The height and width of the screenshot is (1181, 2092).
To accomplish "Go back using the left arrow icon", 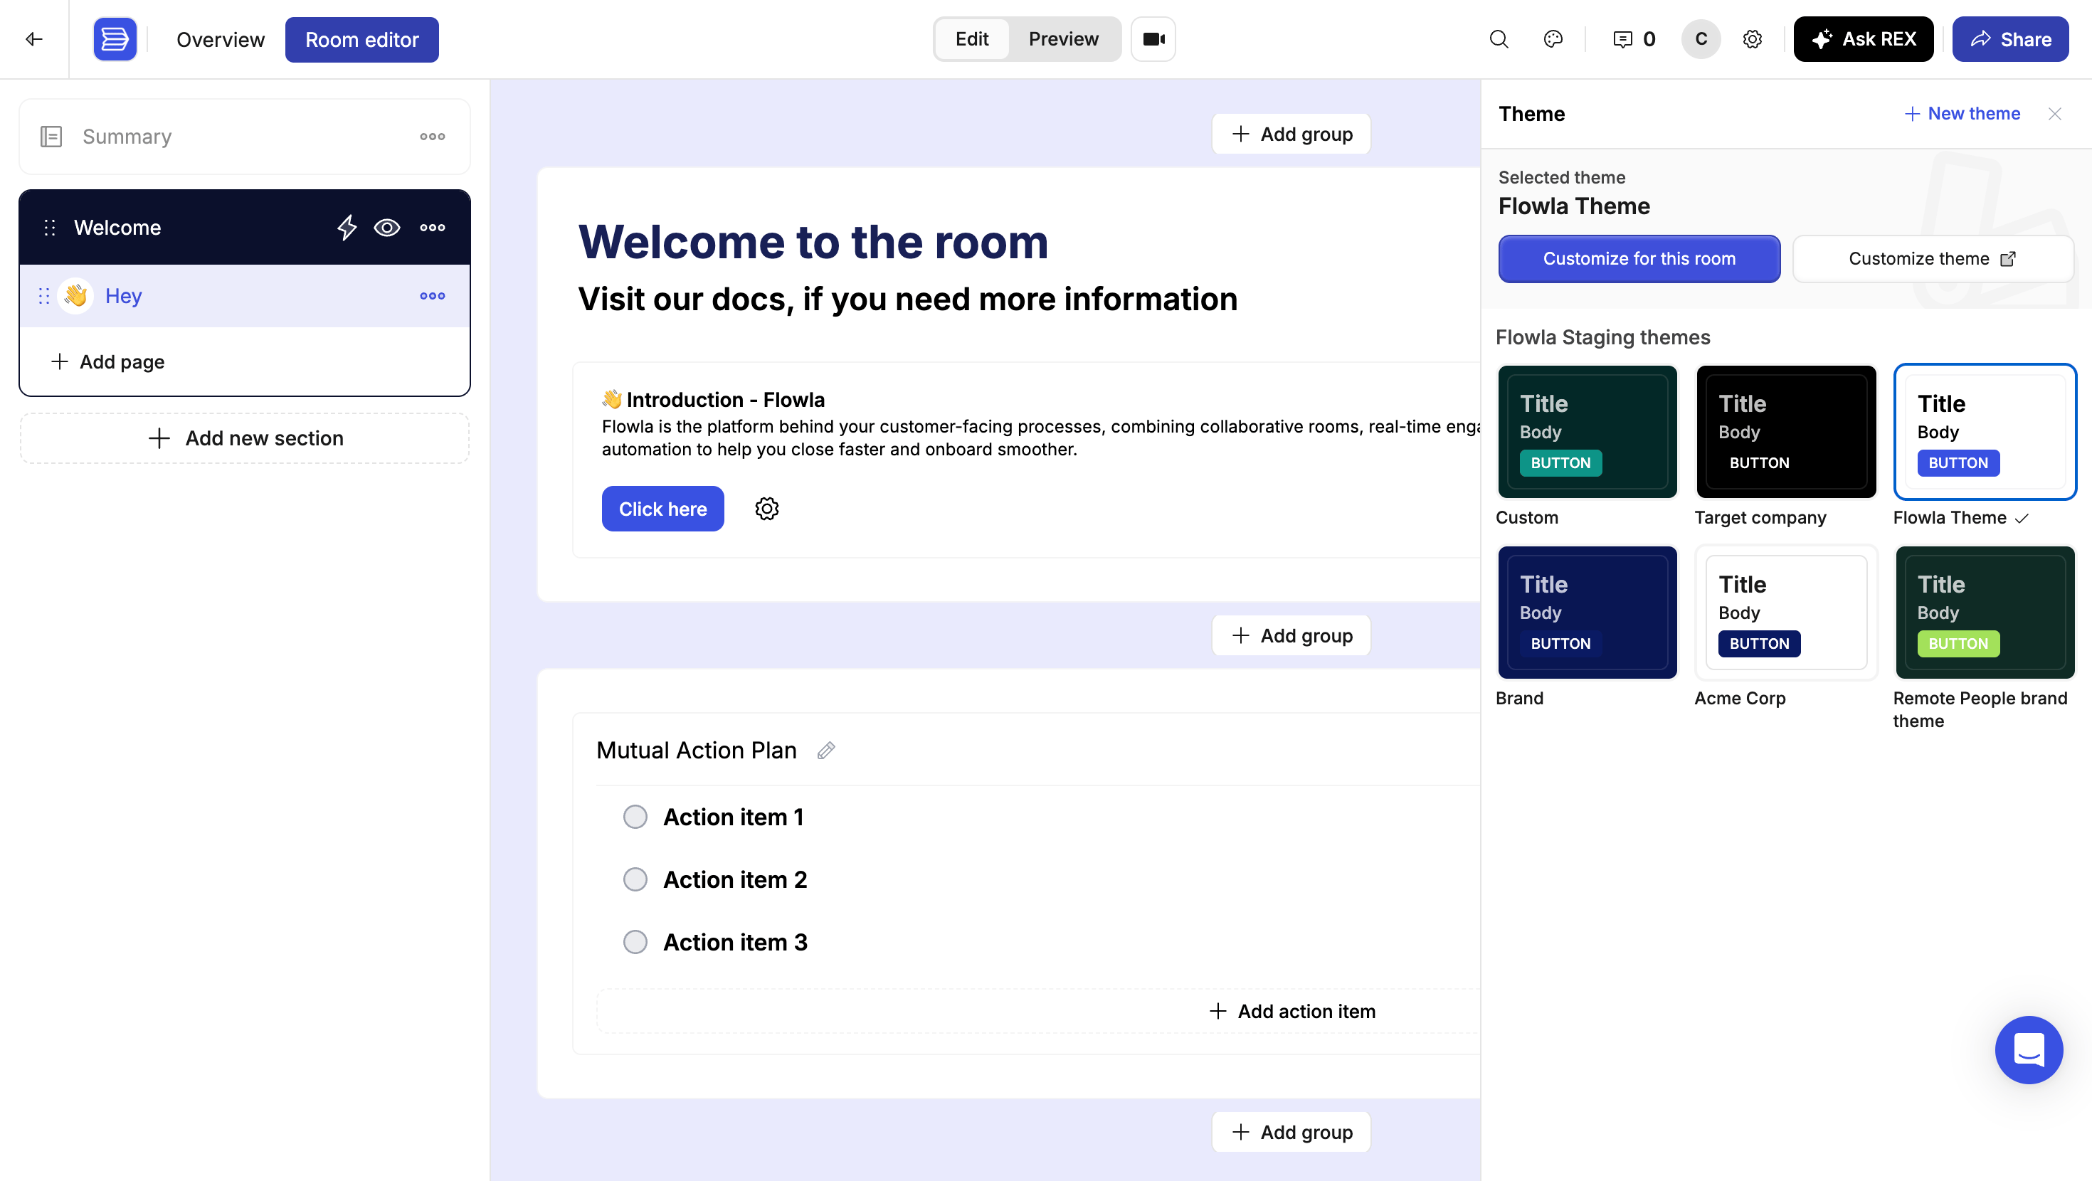I will pos(34,39).
